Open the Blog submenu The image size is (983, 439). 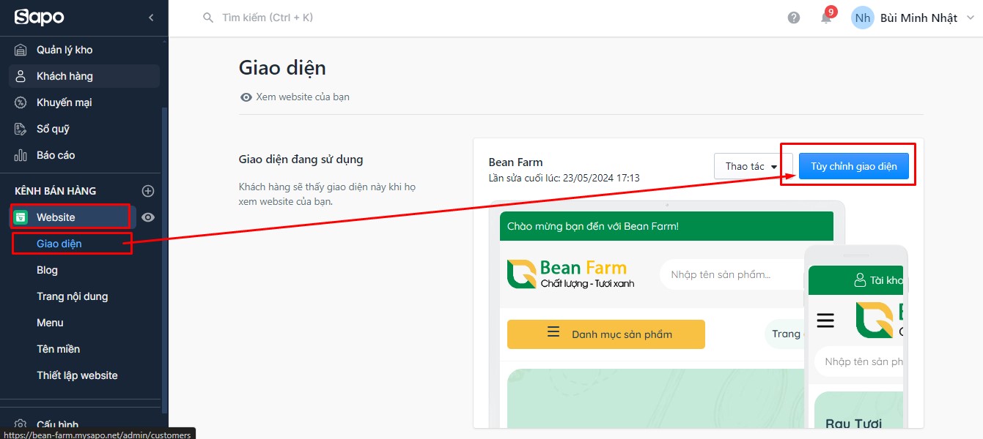pos(47,270)
